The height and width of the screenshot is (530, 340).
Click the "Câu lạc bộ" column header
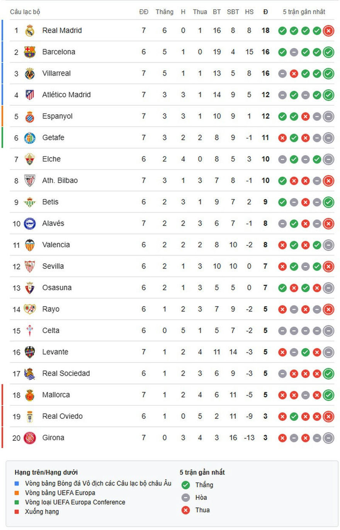click(x=25, y=12)
